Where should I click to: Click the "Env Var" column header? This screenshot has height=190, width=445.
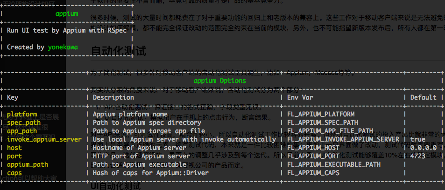coord(302,97)
